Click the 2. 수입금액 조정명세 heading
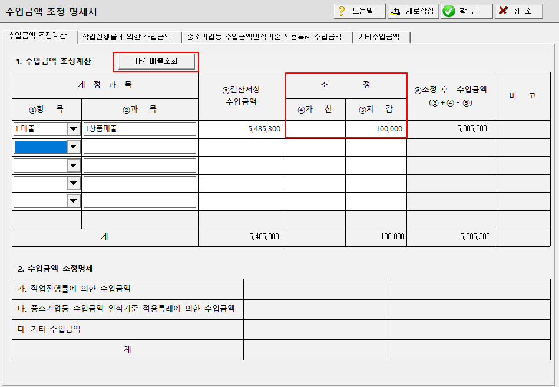The image size is (559, 387). coord(55,269)
